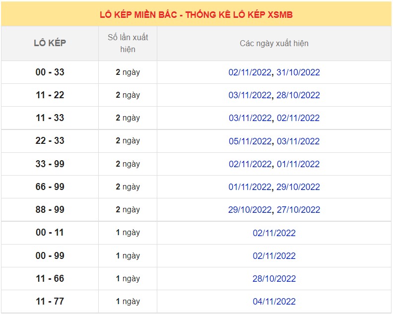Open the 29/10/2022 date in row 88 - 99
Image resolution: width=393 pixels, height=314 pixels.
point(250,210)
